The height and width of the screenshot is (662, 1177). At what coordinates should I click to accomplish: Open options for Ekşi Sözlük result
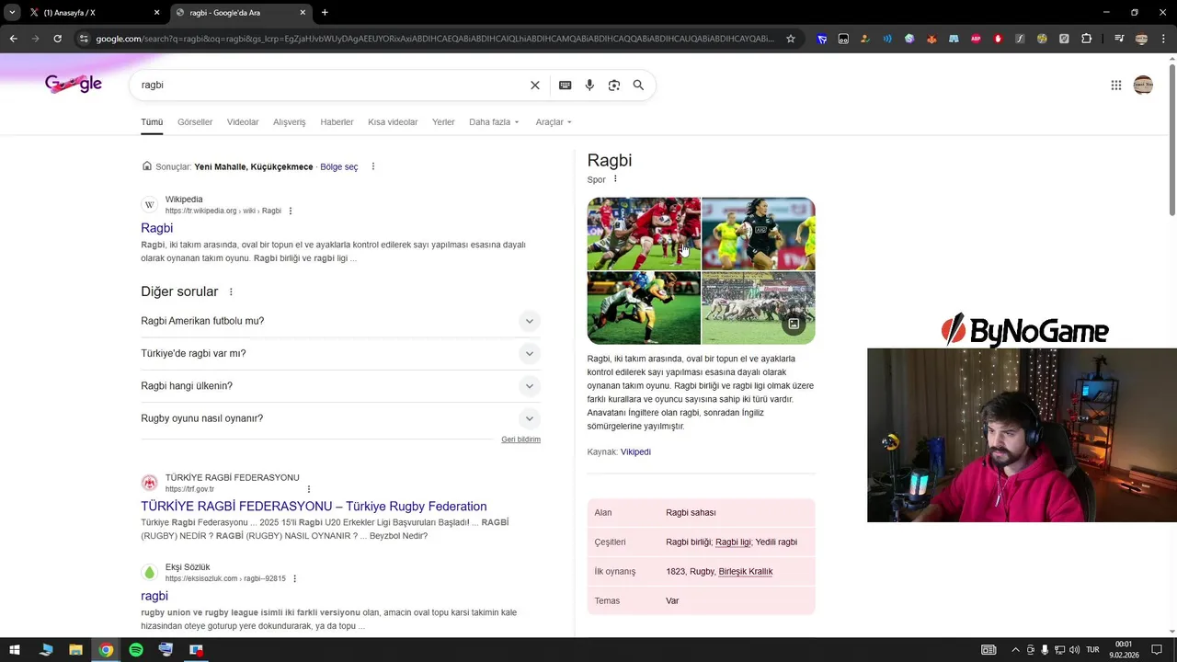(x=294, y=578)
